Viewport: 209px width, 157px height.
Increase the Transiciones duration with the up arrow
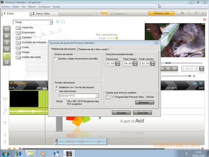coord(118,62)
